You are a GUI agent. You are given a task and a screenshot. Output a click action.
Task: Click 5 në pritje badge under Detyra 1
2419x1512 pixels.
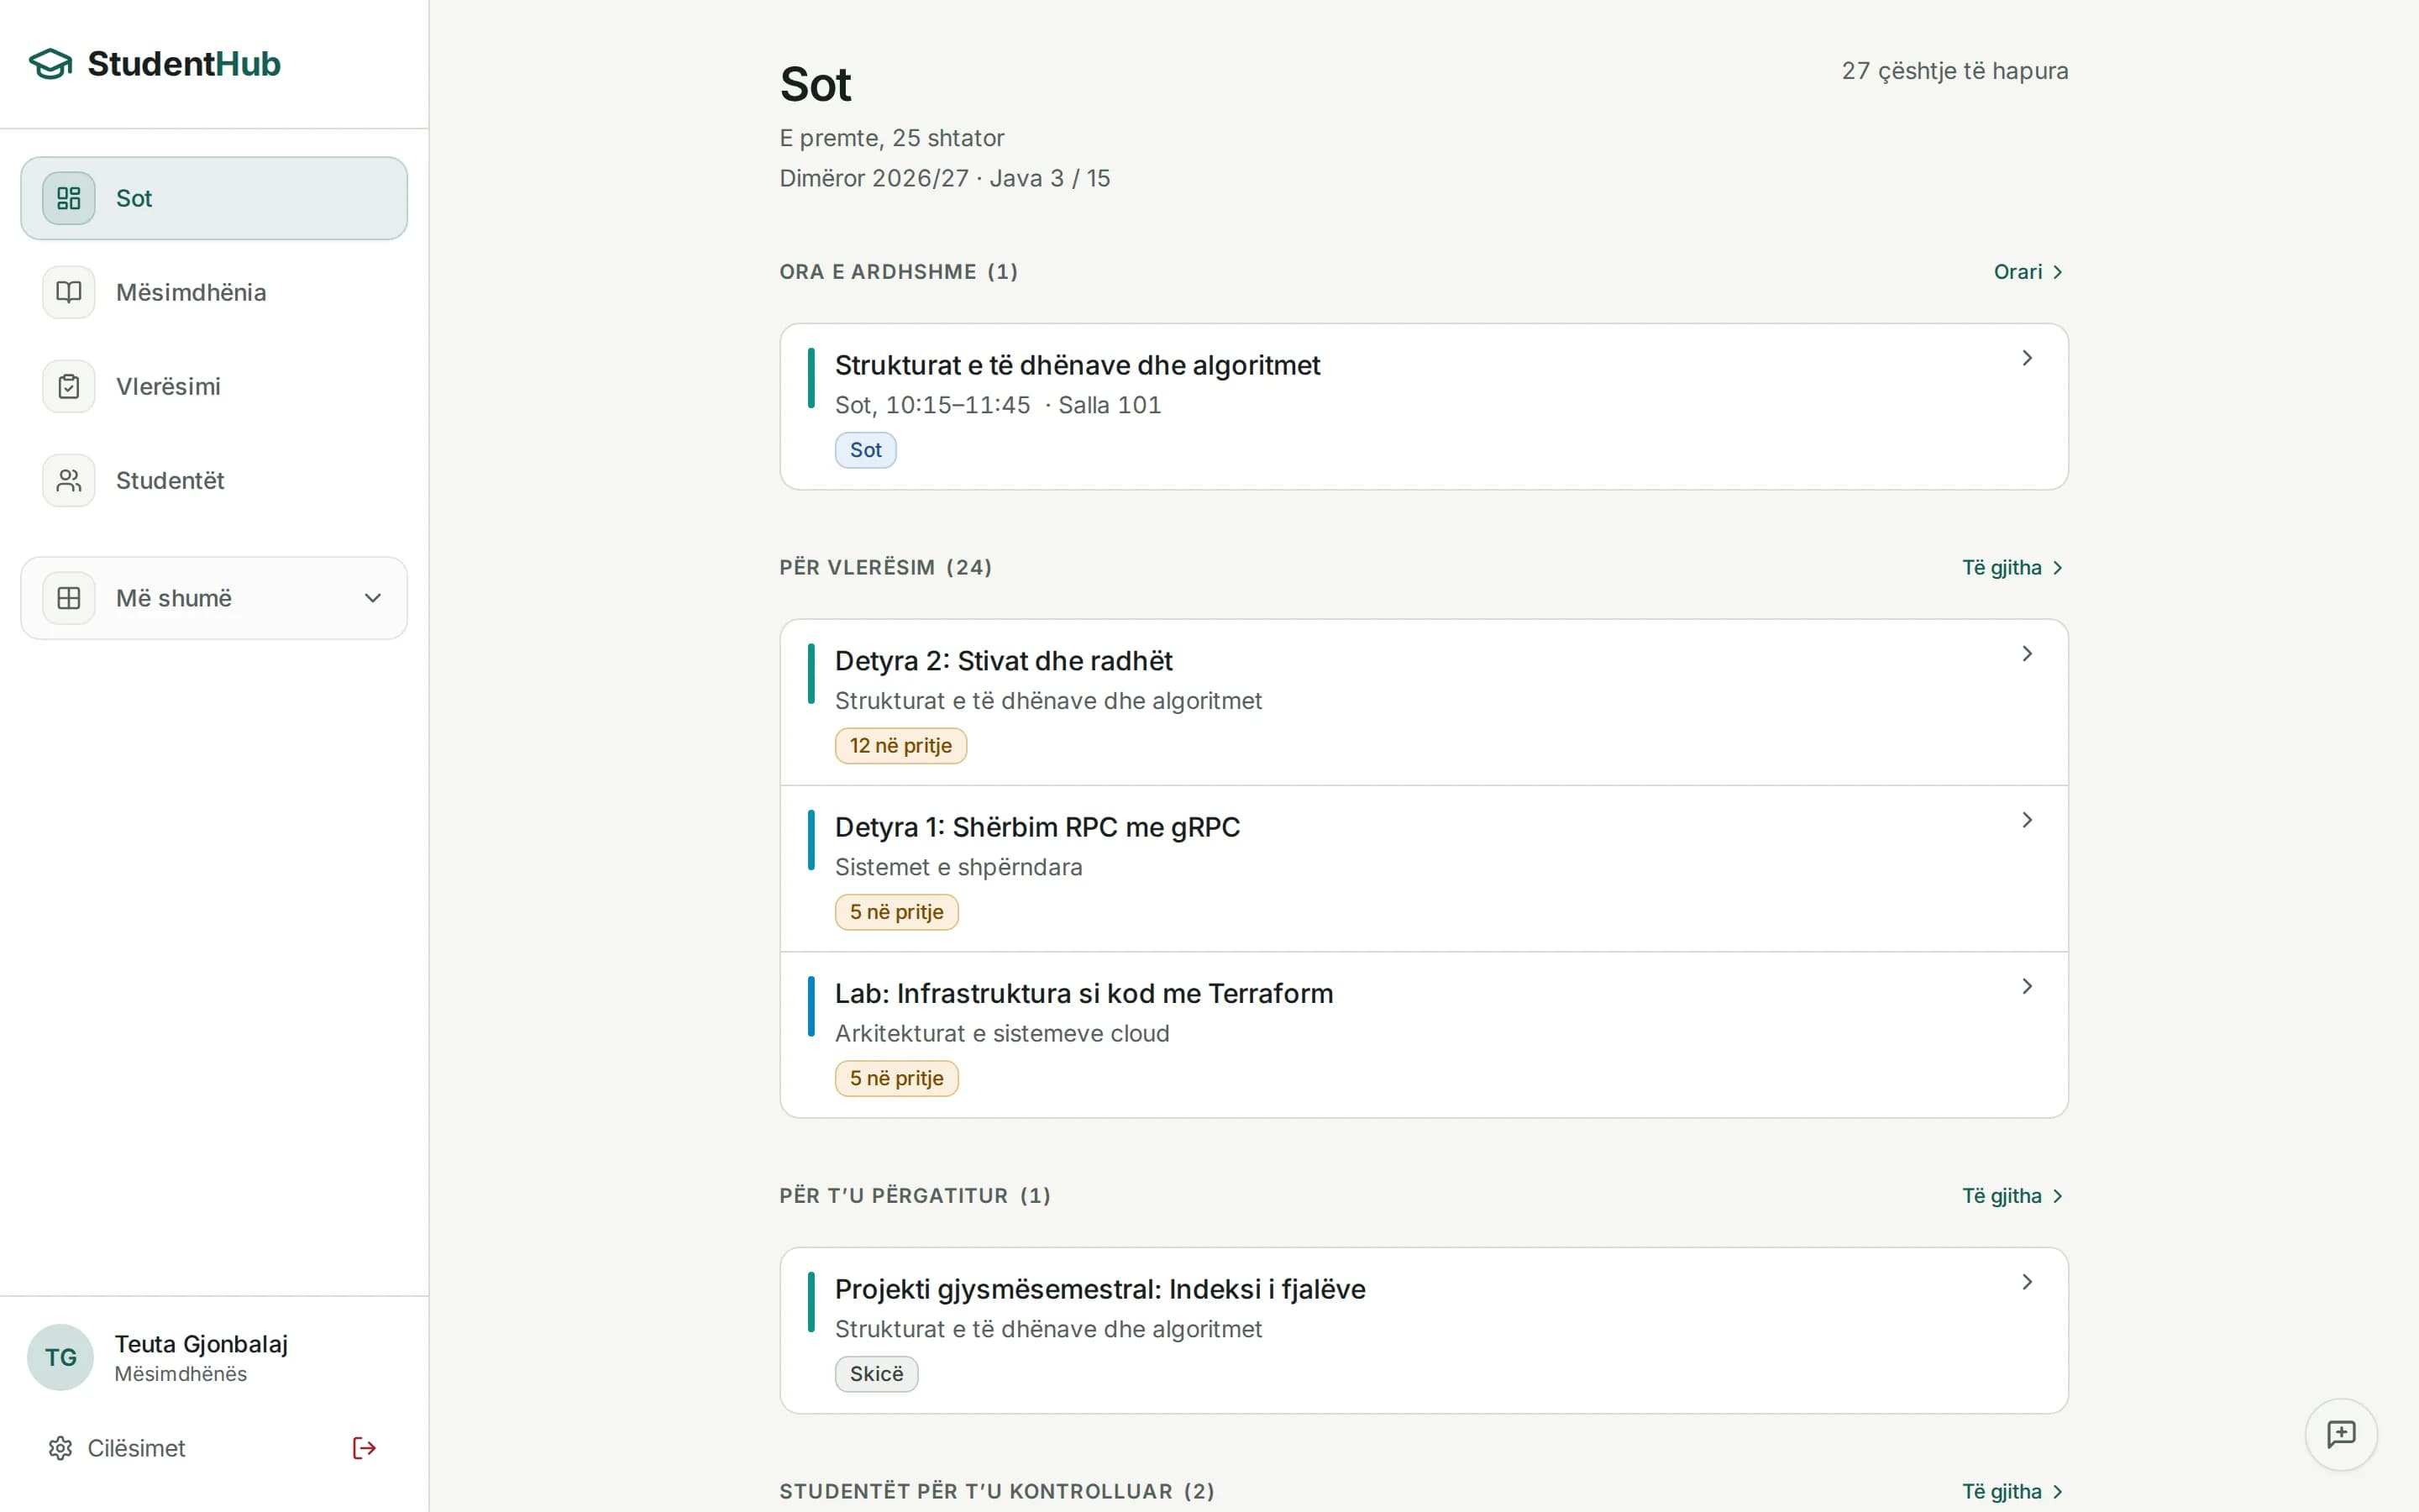[x=897, y=912]
